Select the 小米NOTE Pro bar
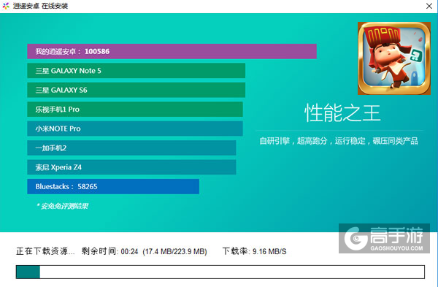This screenshot has width=438, height=287. (x=135, y=129)
